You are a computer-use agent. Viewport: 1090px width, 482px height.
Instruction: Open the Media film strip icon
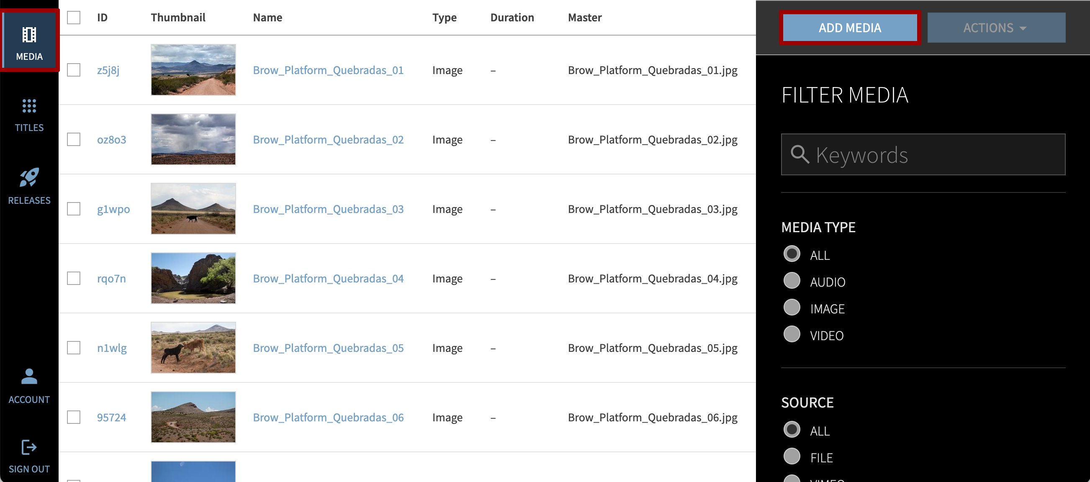(29, 35)
